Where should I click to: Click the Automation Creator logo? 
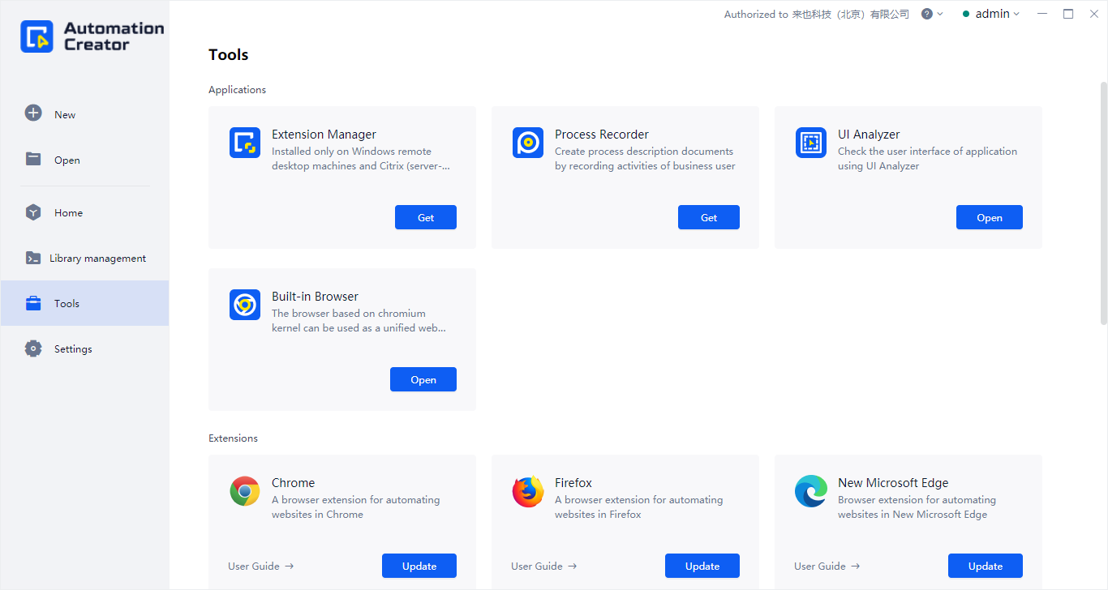(x=92, y=36)
